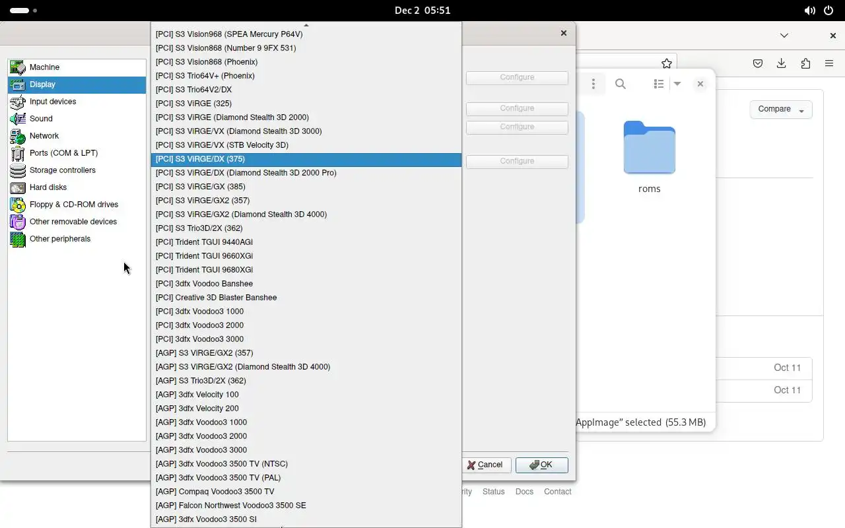Select [AGP] 3dfx Voodoo3 3500 TV (PAL)
The width and height of the screenshot is (845, 528).
coord(306,478)
